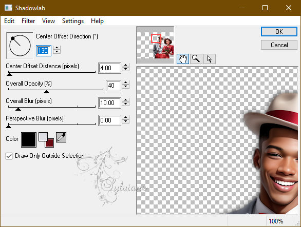Click the black shadow color swatch

click(29, 140)
